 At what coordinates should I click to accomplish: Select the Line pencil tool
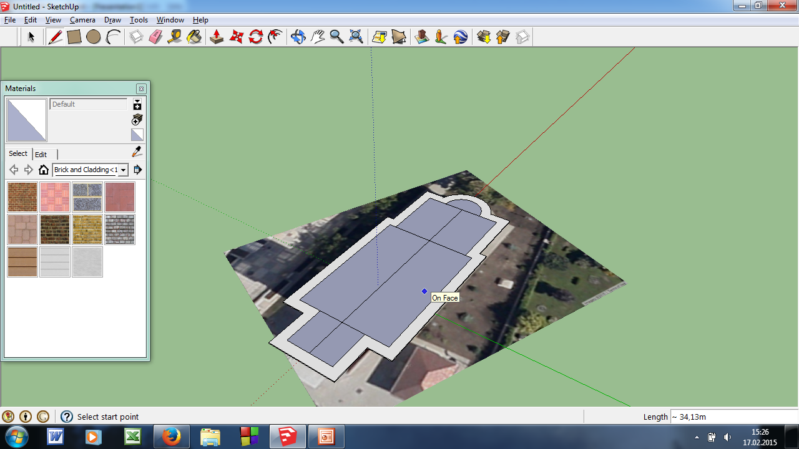(x=55, y=37)
